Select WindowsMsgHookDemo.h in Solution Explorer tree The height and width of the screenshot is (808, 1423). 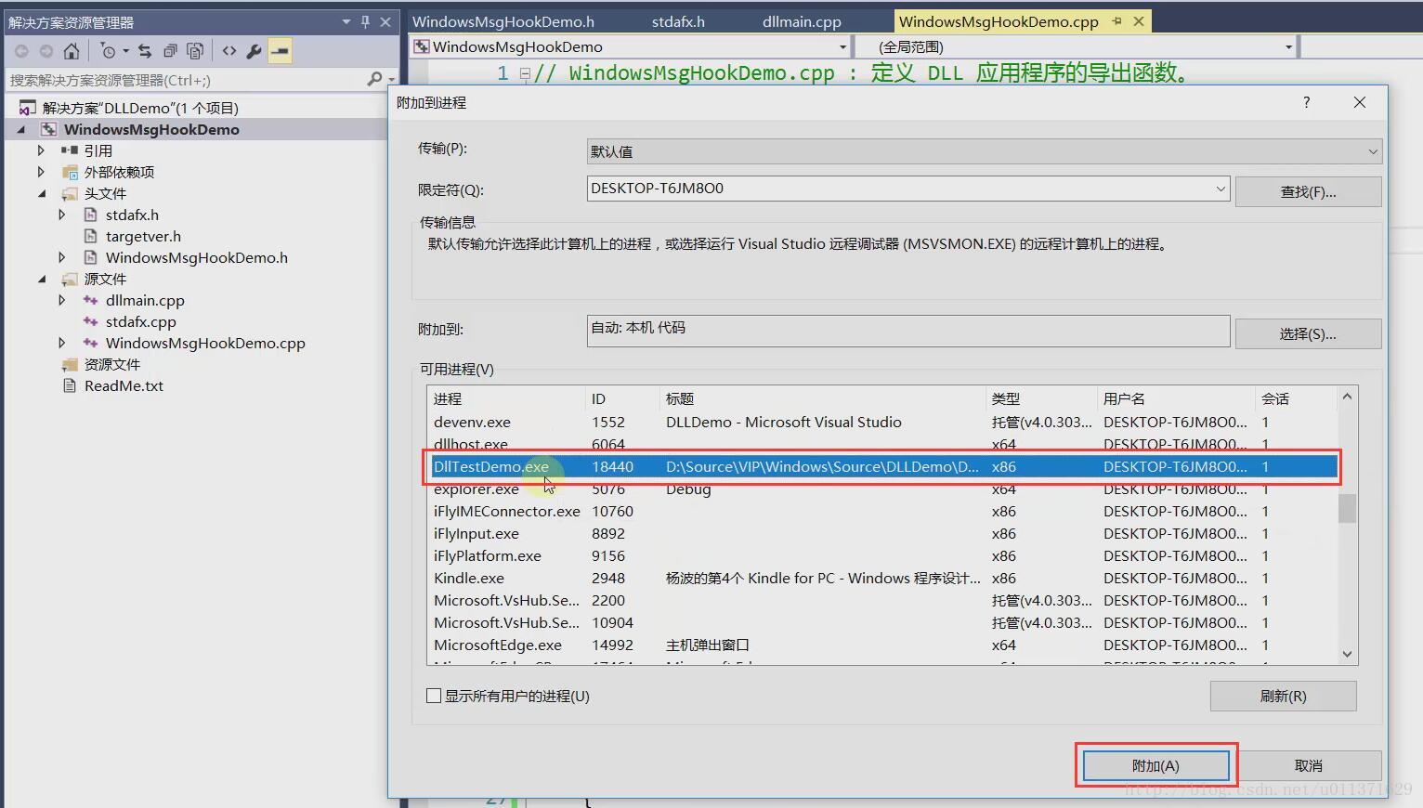196,257
